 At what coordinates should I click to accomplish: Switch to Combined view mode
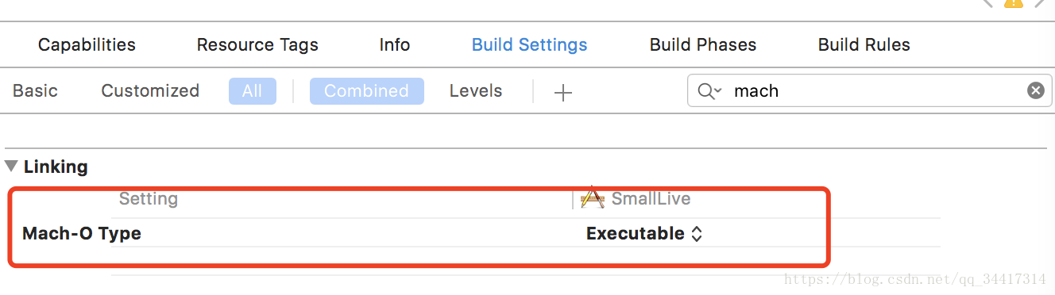pos(366,91)
